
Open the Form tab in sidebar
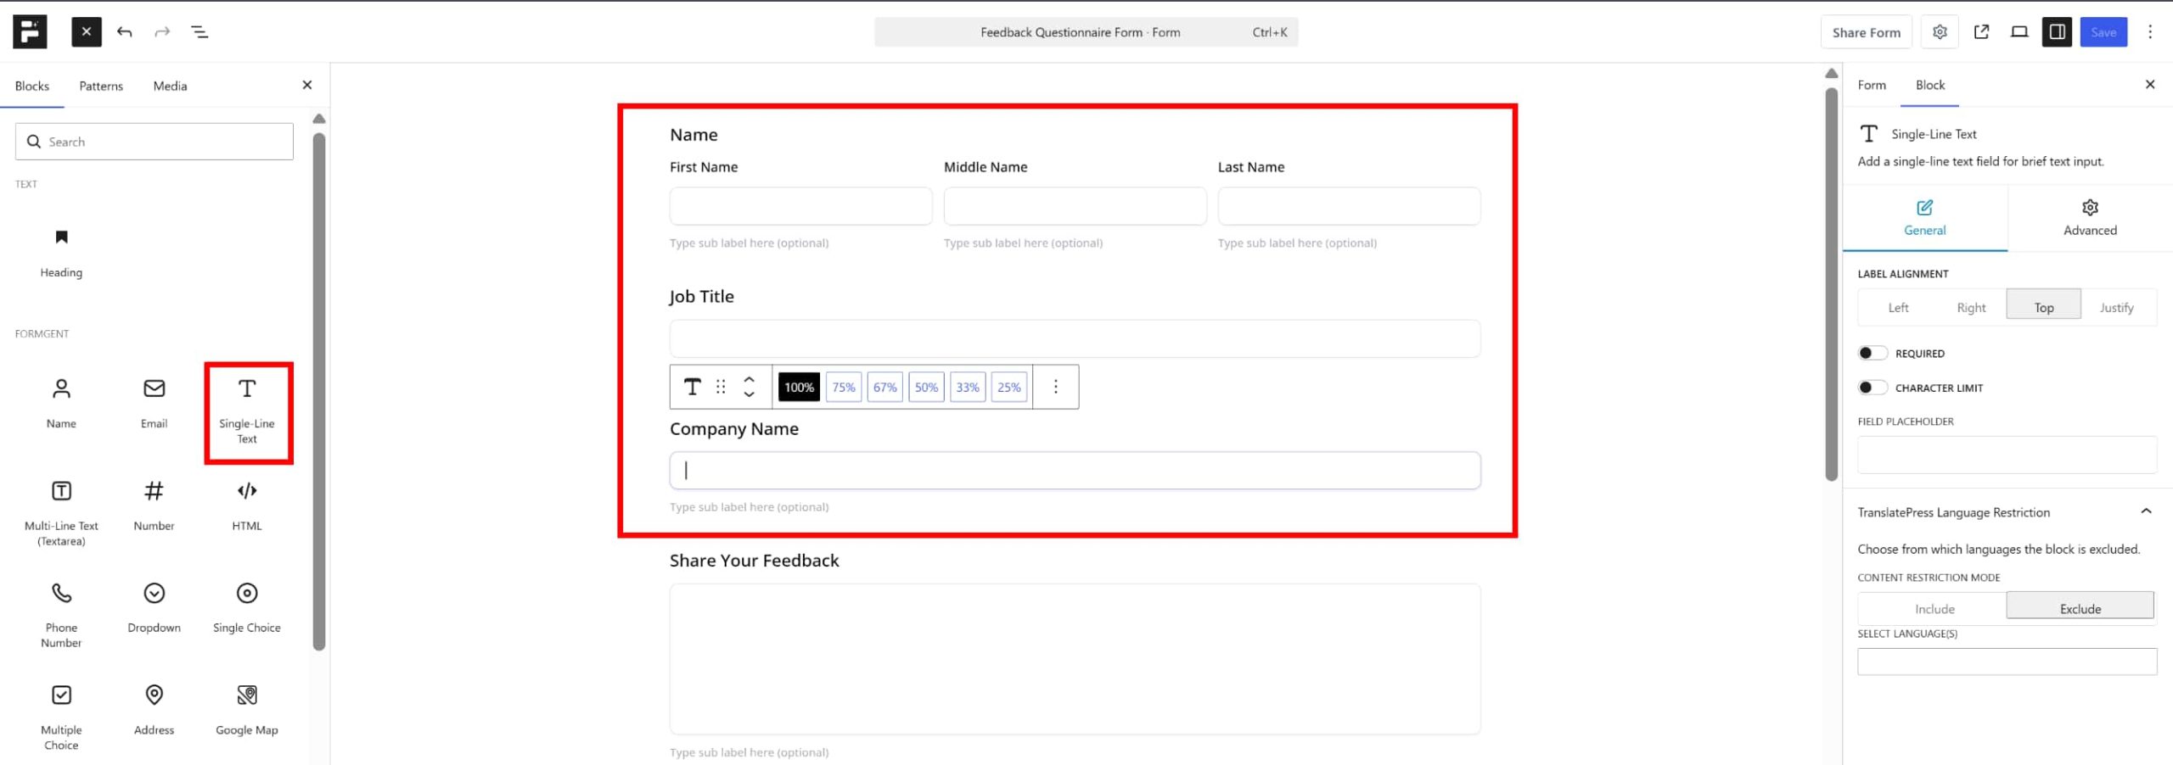(x=1872, y=85)
